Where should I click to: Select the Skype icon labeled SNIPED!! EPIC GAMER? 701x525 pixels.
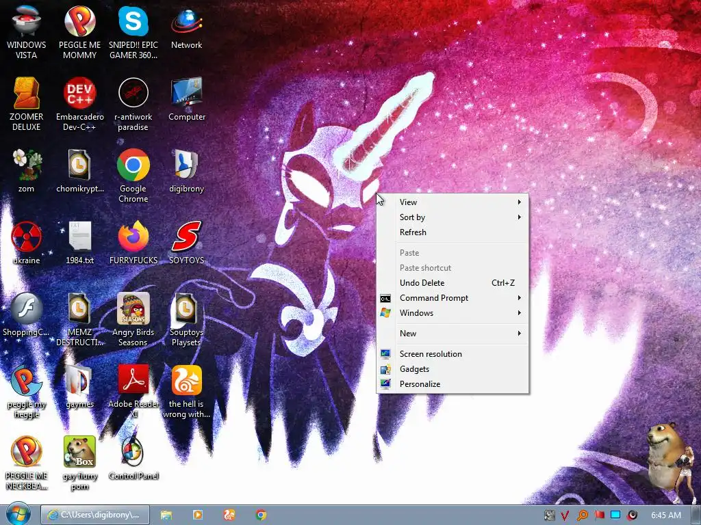click(133, 31)
